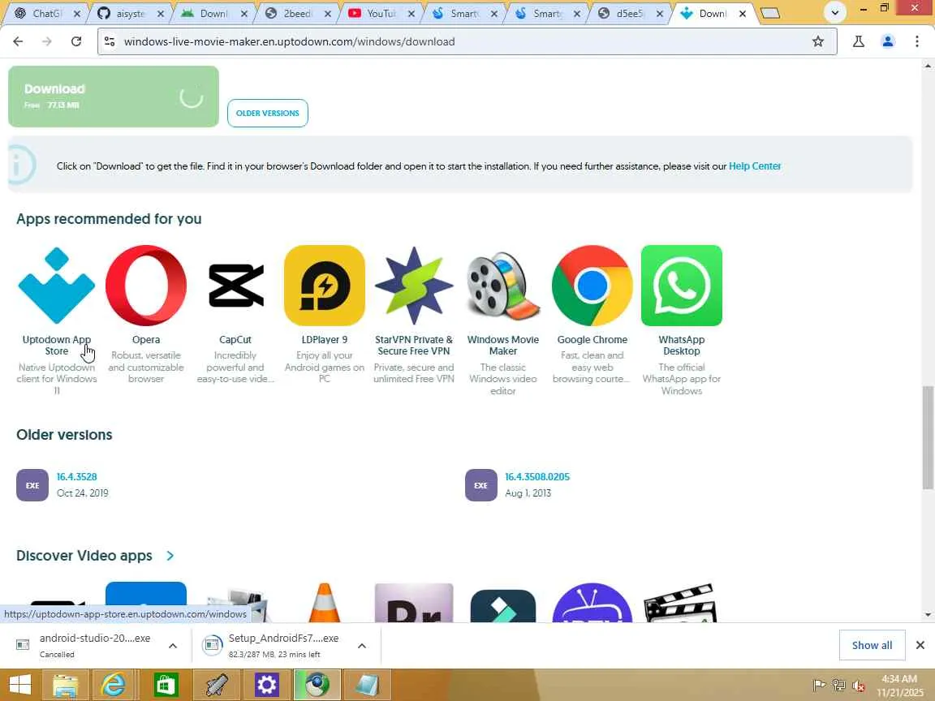Viewport: 935px width, 701px height.
Task: Open the IPTV purple icon in Discover Video apps
Action: pyautogui.click(x=592, y=603)
